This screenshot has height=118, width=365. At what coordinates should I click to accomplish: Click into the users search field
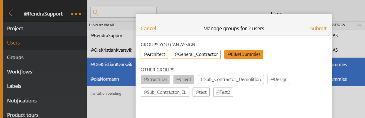pyautogui.click(x=123, y=13)
